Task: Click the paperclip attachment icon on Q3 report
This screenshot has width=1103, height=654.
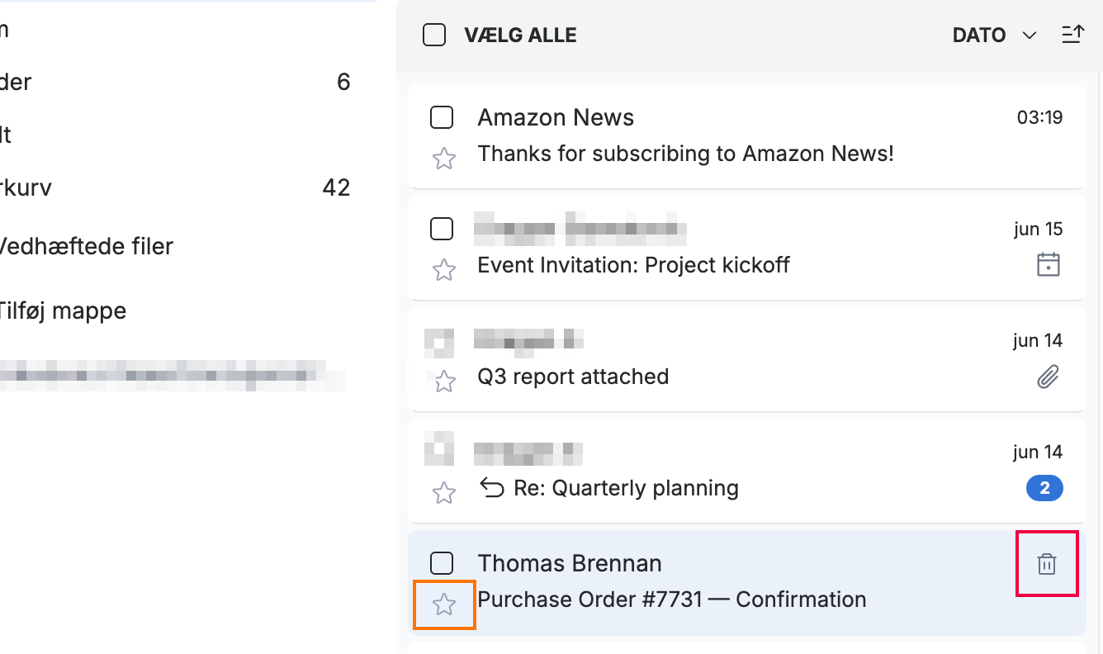Action: (x=1048, y=377)
